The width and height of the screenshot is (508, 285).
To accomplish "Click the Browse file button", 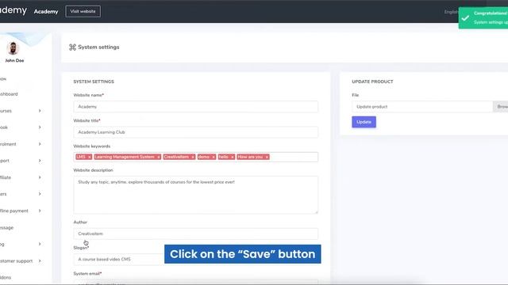I will (501, 107).
